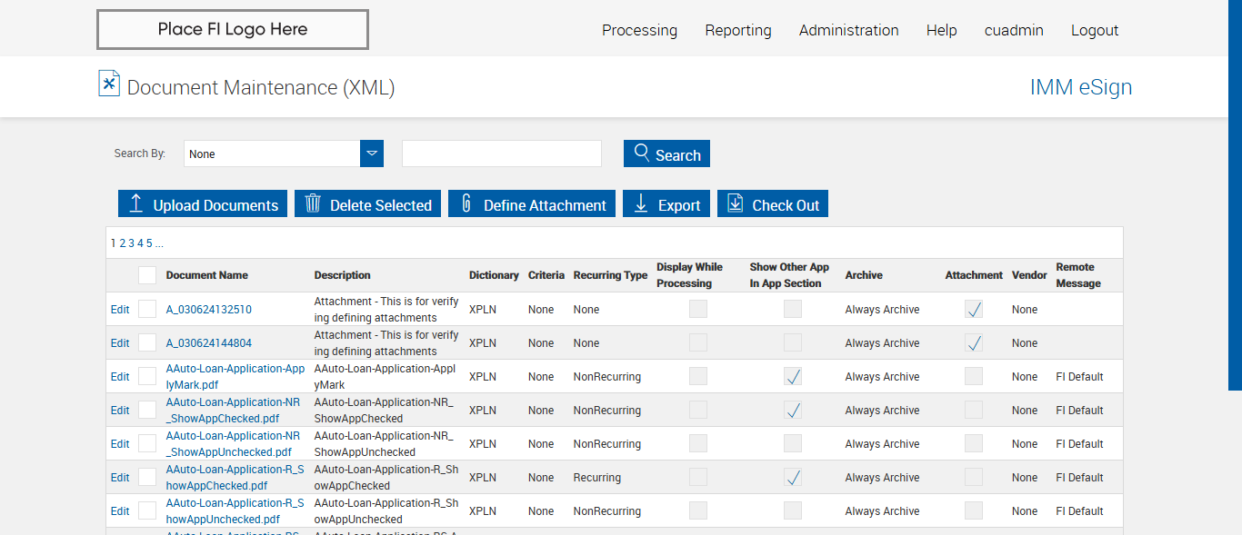Select row checkbox for A_030624144804
The height and width of the screenshot is (535, 1242).
pos(147,342)
